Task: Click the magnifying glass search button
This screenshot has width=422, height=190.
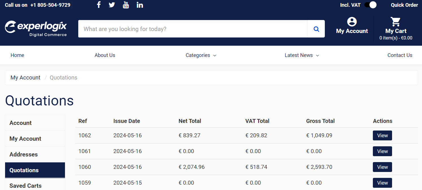Action: (x=316, y=29)
